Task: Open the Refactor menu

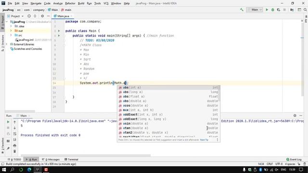Action: pos(70,3)
